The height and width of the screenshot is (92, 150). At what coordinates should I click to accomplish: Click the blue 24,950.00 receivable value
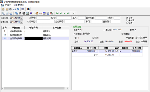[88, 41]
